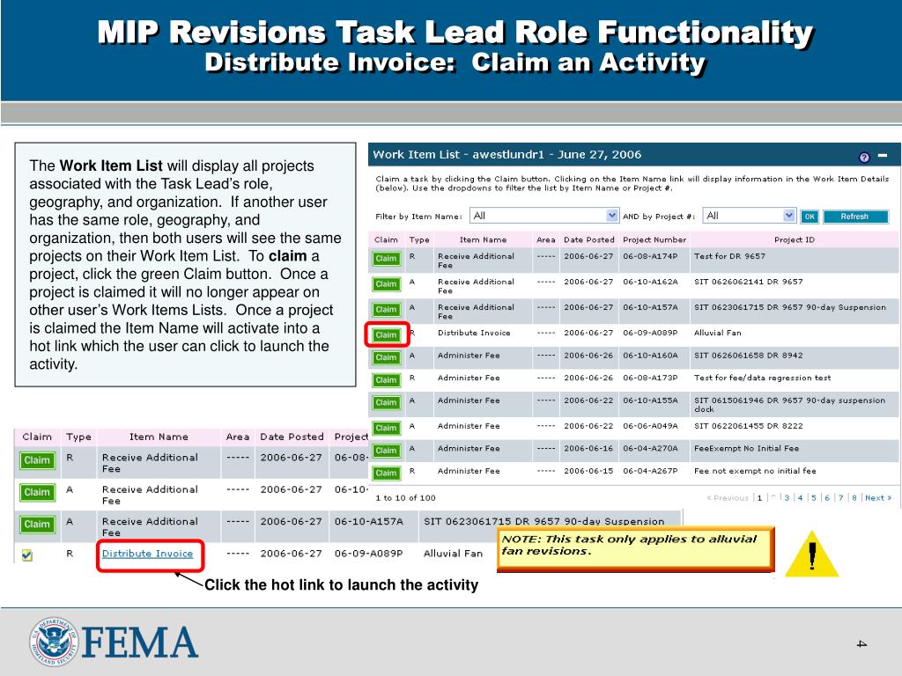The image size is (902, 676).
Task: Click the Area column header in main list
Action: (546, 239)
